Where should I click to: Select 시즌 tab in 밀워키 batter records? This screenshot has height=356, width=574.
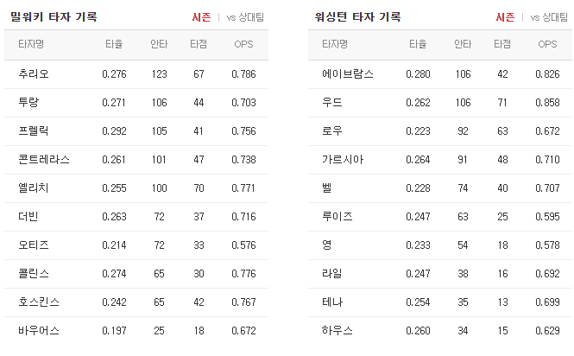[x=201, y=17]
